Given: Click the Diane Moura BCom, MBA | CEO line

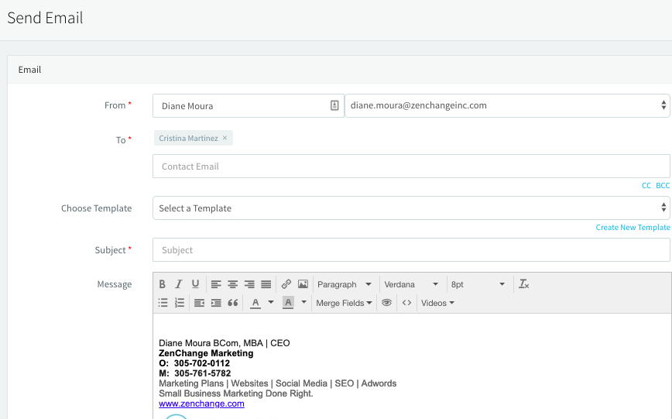Looking at the screenshot, I should 225,343.
